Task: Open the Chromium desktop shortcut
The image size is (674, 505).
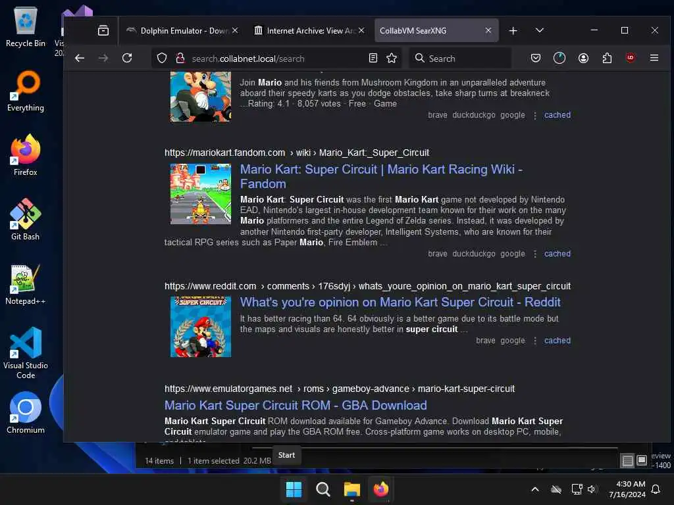Action: (26, 413)
